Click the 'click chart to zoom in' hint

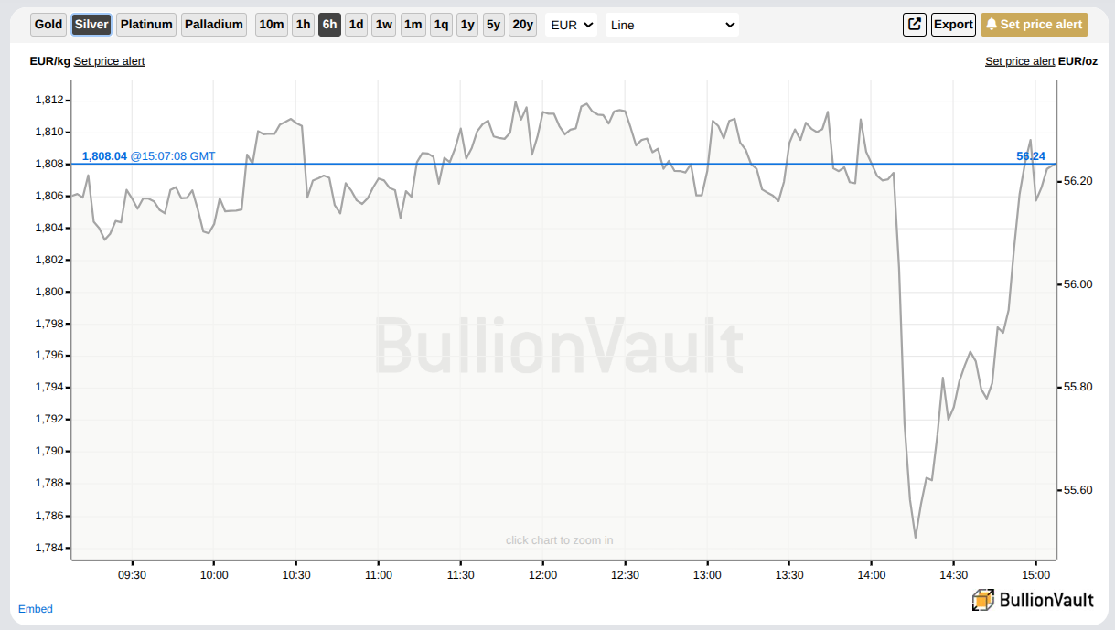coord(560,540)
